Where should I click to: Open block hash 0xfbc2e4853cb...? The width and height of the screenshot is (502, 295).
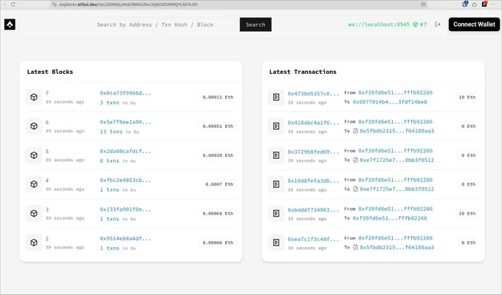coord(125,180)
